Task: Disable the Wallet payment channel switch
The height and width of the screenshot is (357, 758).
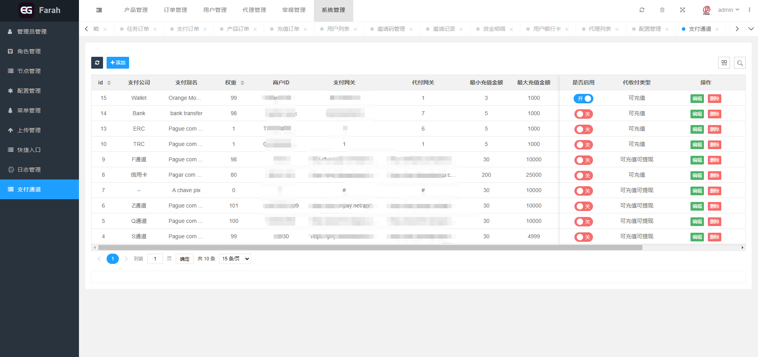Action: pos(583,99)
